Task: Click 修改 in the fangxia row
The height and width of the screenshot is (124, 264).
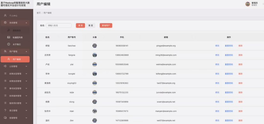Action: click(217, 55)
